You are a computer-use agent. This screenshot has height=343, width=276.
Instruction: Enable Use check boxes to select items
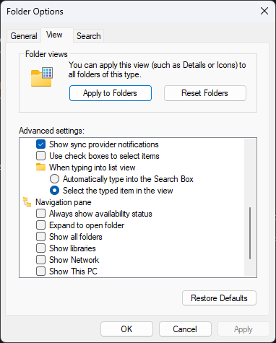pyautogui.click(x=40, y=156)
